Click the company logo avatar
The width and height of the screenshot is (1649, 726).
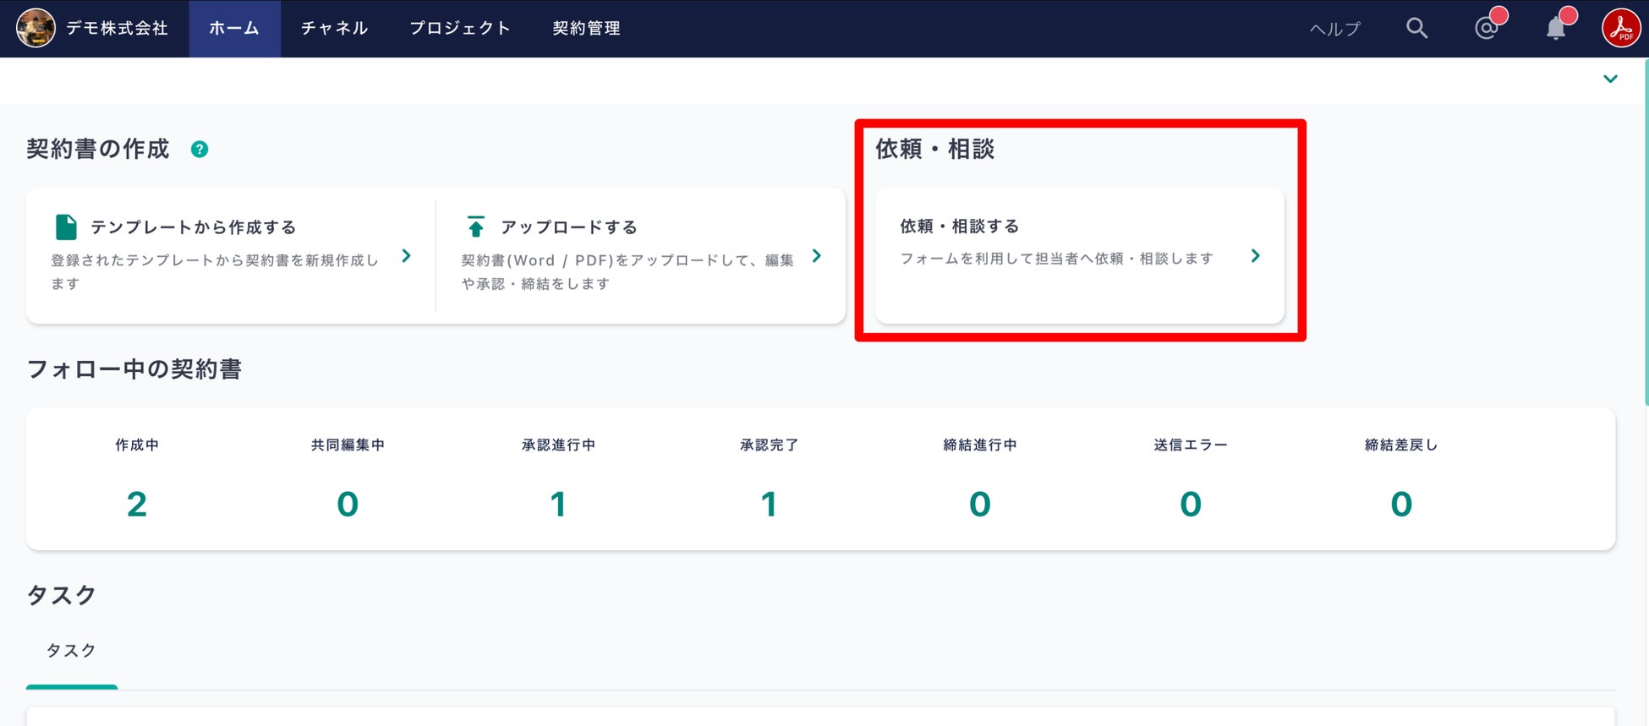tap(36, 28)
